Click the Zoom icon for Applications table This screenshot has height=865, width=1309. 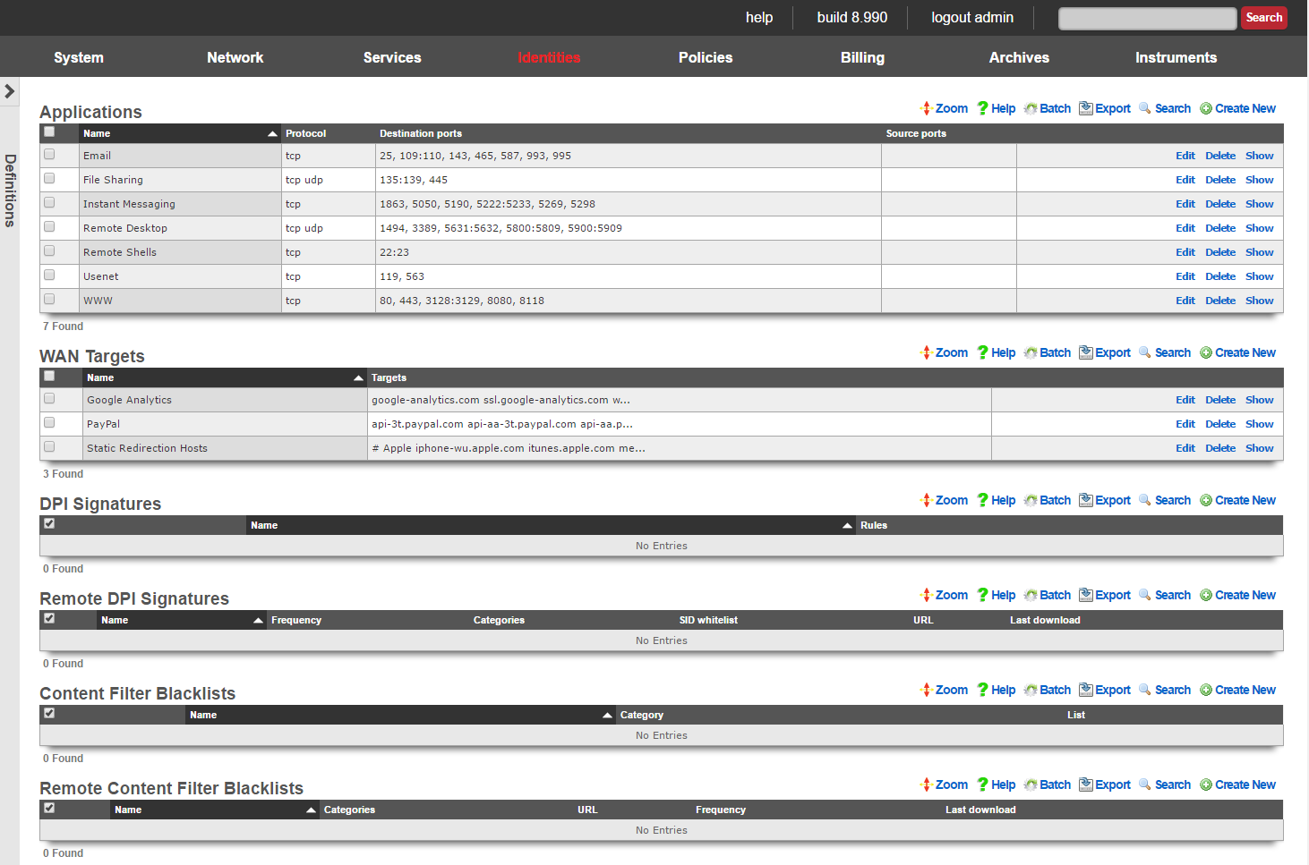pos(927,108)
